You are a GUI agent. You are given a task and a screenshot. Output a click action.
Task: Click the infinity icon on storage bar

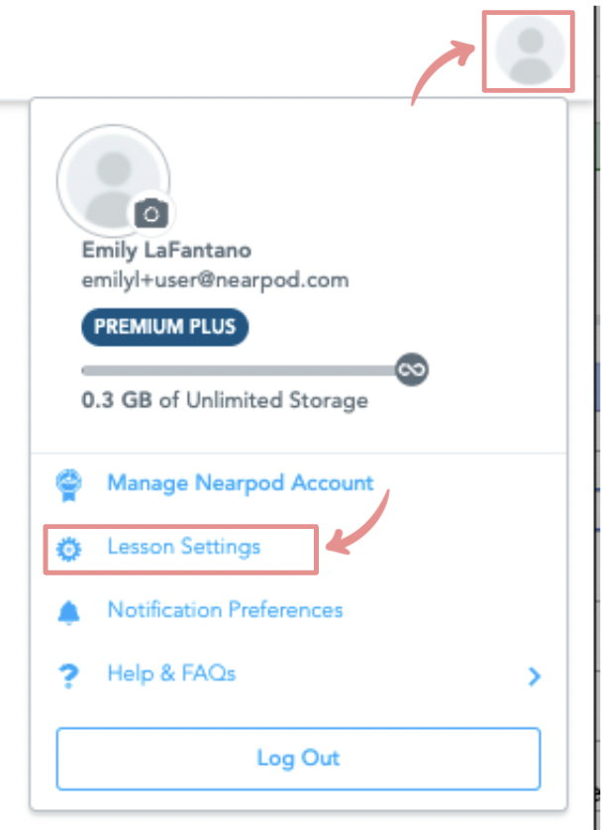[412, 369]
